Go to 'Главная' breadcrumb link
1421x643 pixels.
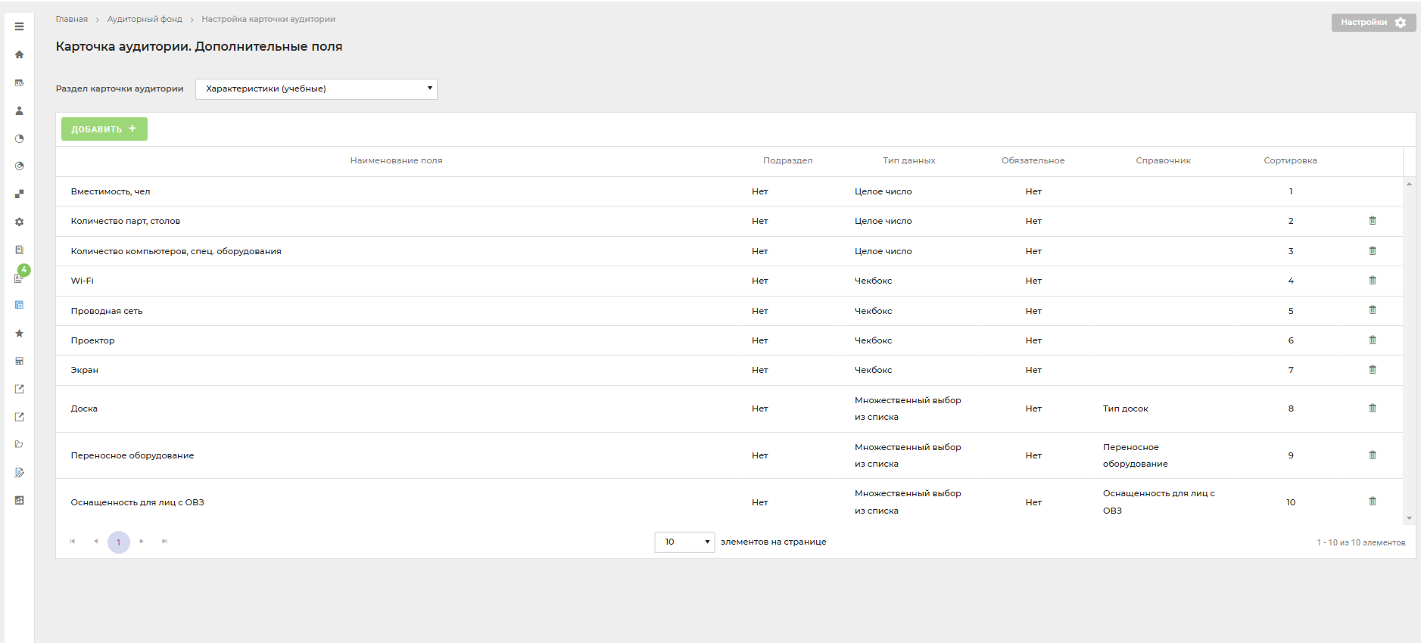point(72,19)
